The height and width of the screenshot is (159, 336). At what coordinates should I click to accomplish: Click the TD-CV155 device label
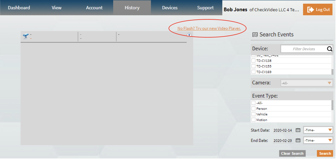click(x=264, y=66)
